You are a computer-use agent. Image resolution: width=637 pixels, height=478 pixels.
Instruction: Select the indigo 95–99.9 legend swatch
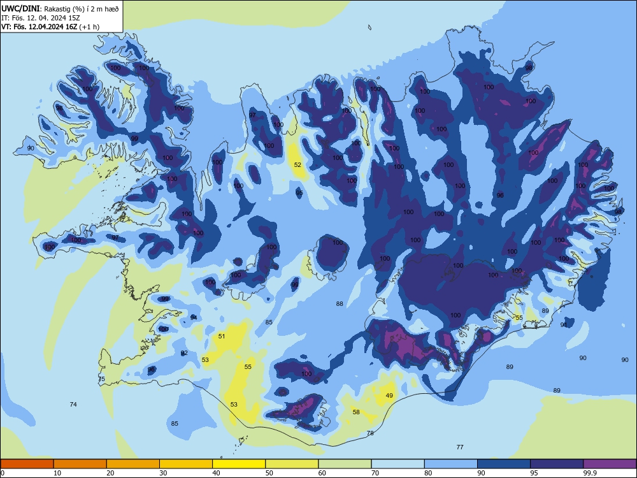[x=557, y=464]
